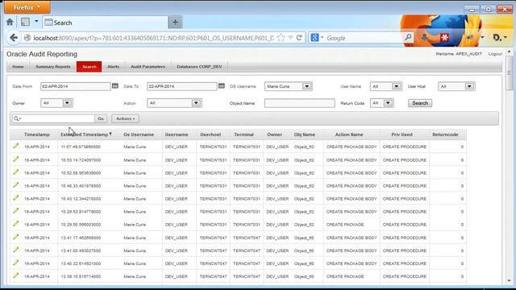This screenshot has height=290, width=516.
Task: Open the Firefox application menu
Action: tap(27, 7)
